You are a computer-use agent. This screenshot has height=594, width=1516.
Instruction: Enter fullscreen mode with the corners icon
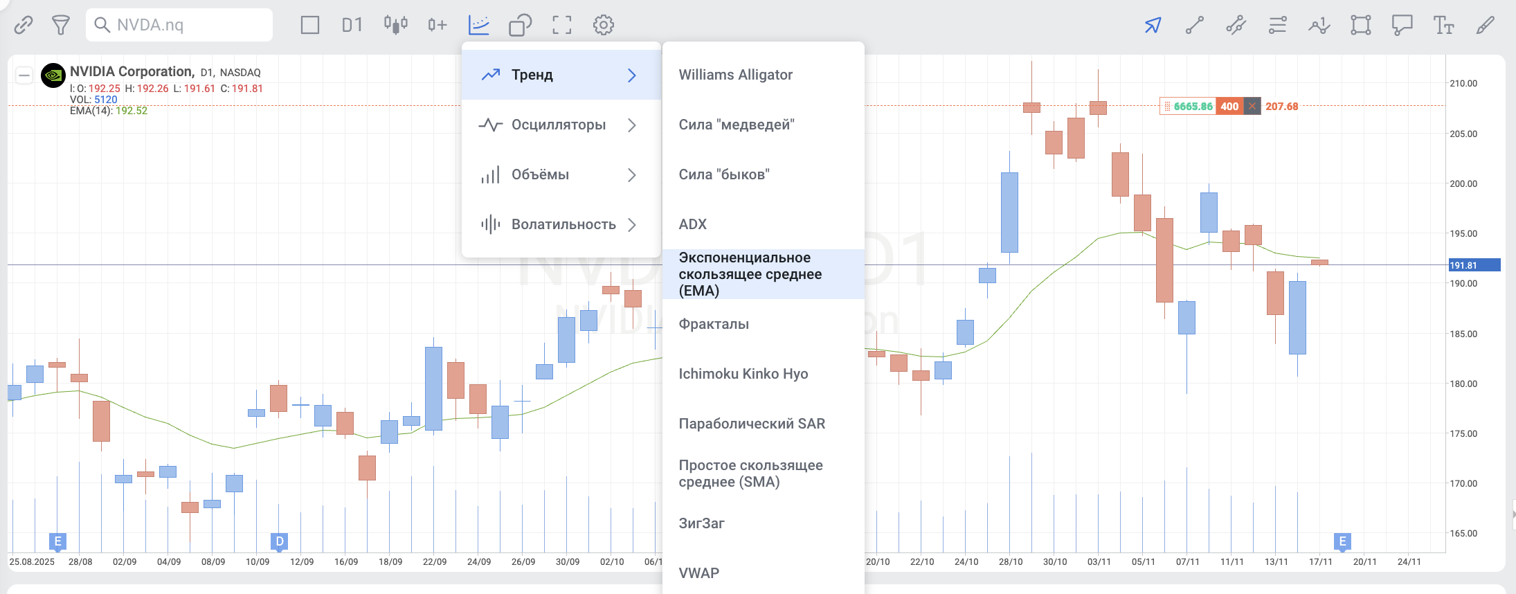562,26
